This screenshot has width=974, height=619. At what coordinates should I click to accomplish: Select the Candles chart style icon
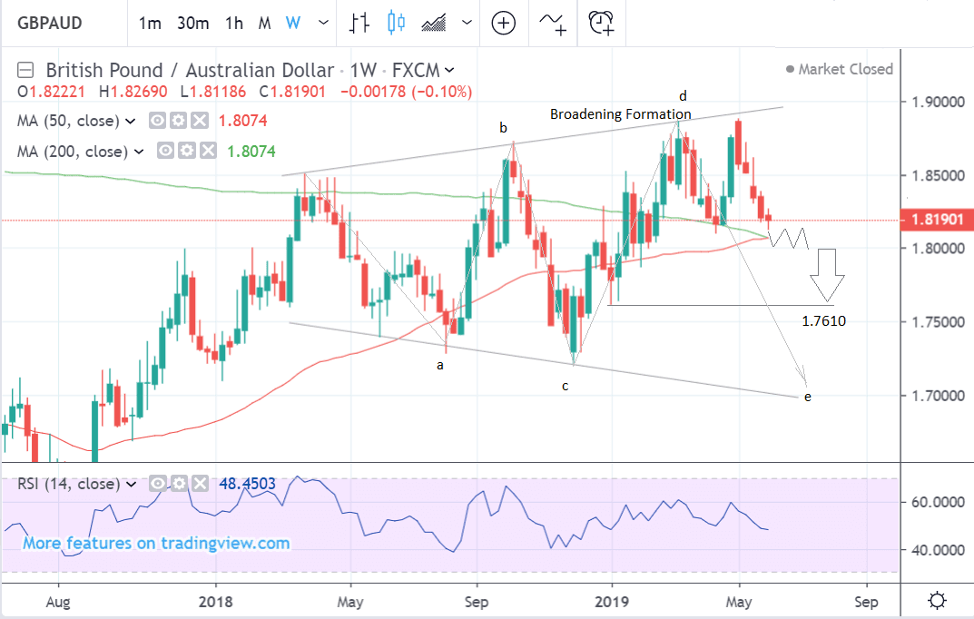click(396, 23)
